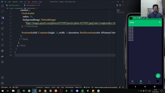Click the synchronize changes icon in status bar
Screen dimensions: 165x93
coord(10,87)
